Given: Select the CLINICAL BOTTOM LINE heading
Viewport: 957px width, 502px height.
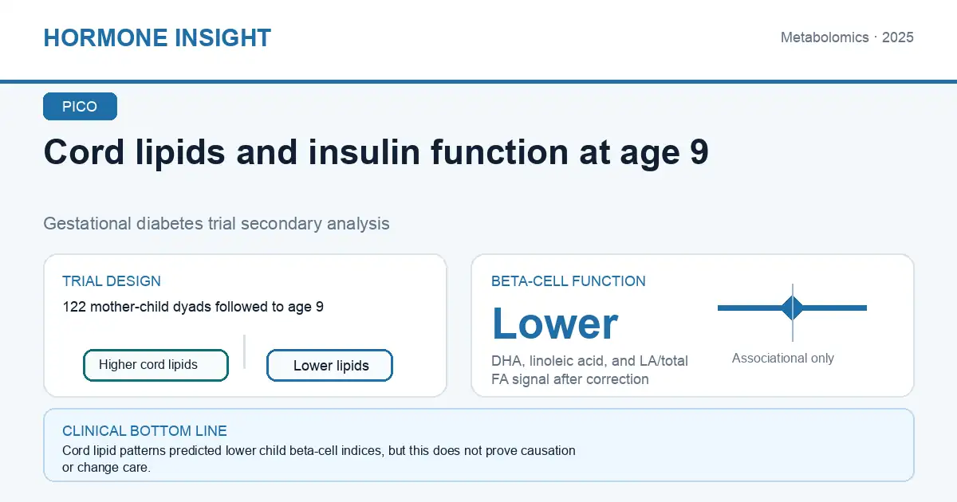Looking at the screenshot, I should pyautogui.click(x=144, y=431).
